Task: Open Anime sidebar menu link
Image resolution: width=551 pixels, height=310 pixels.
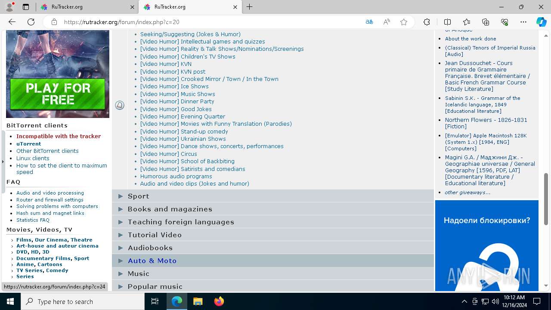Action: (x=25, y=264)
